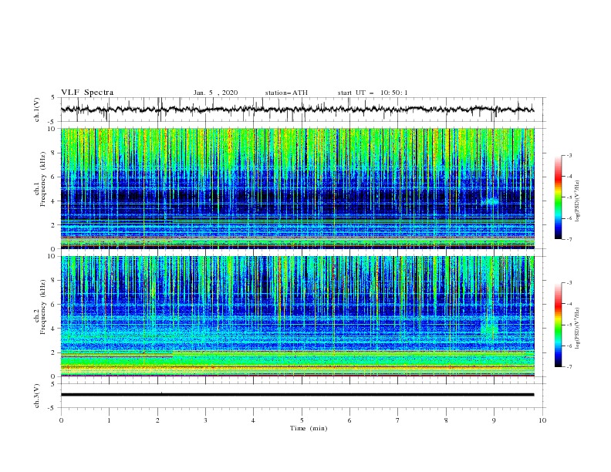Click the "ch.1(V)" axis label
The image size is (611, 472).
coord(37,110)
